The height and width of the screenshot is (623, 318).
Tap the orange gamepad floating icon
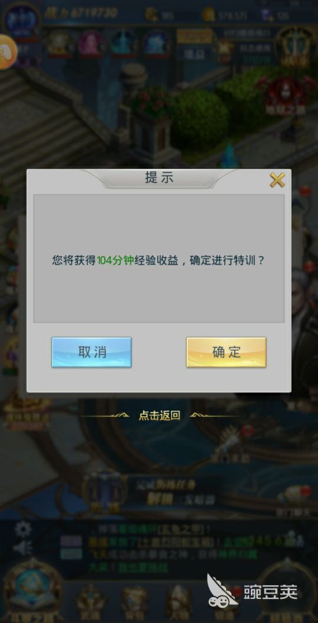click(6, 52)
